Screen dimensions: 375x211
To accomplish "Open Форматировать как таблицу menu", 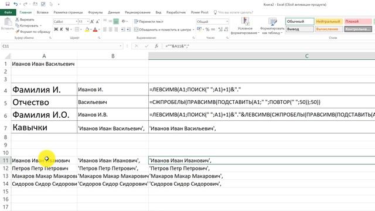I will click(x=272, y=26).
